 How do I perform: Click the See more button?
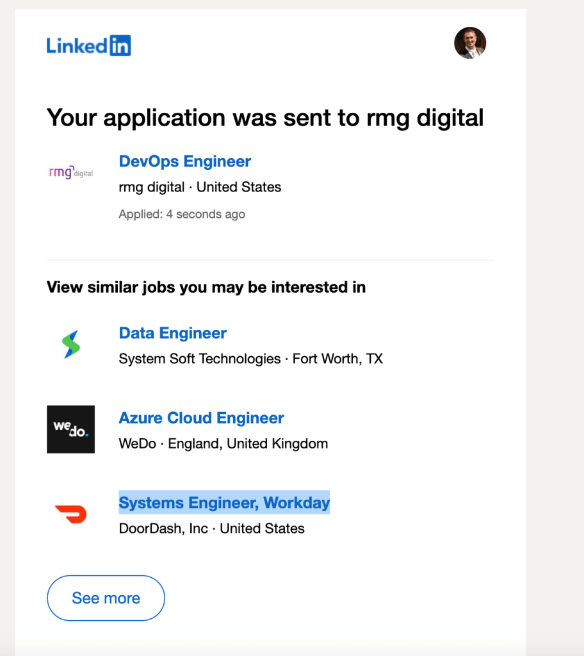coord(106,598)
